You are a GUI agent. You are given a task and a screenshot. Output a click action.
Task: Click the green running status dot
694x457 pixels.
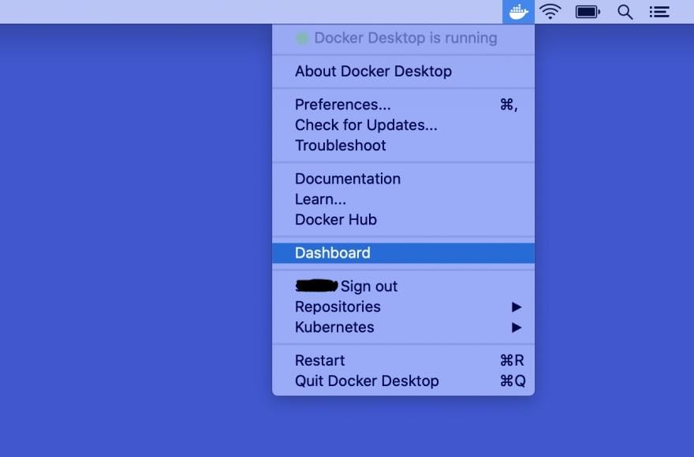pos(302,39)
